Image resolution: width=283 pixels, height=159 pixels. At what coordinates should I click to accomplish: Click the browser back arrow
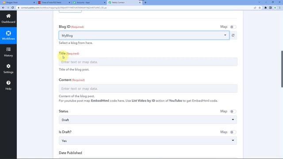[3, 8]
